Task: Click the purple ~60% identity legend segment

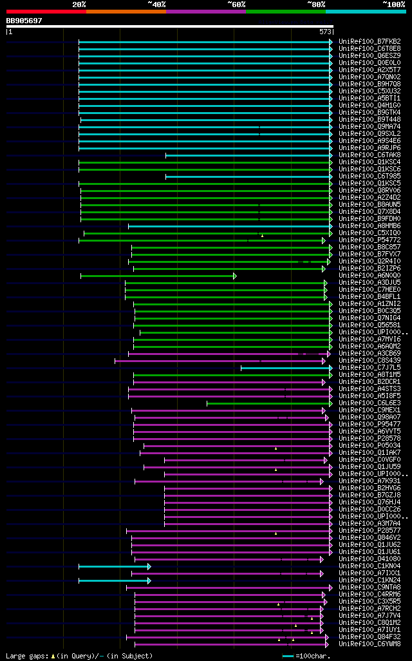Action: 206,12
